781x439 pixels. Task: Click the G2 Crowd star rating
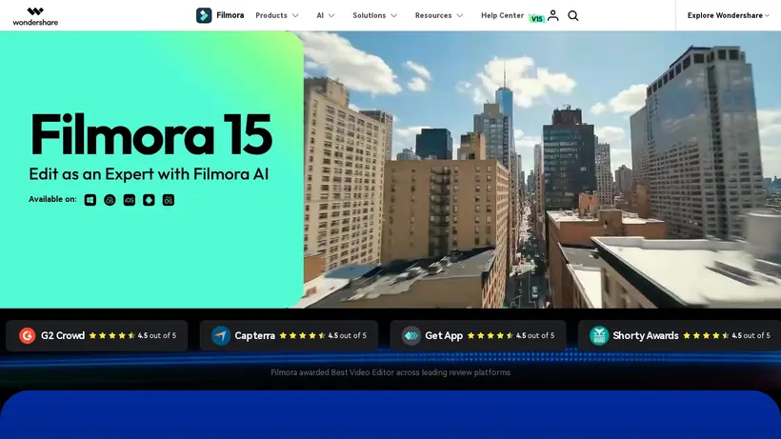[112, 335]
